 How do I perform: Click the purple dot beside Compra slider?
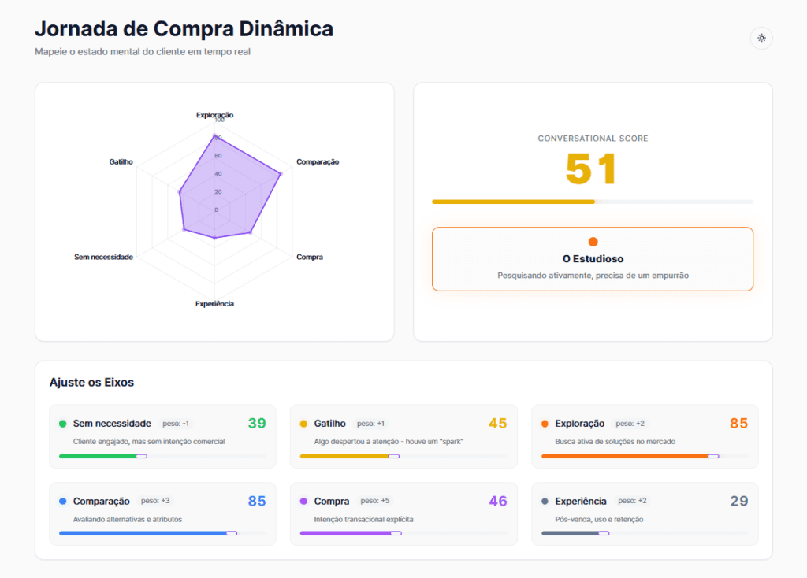[x=303, y=502]
